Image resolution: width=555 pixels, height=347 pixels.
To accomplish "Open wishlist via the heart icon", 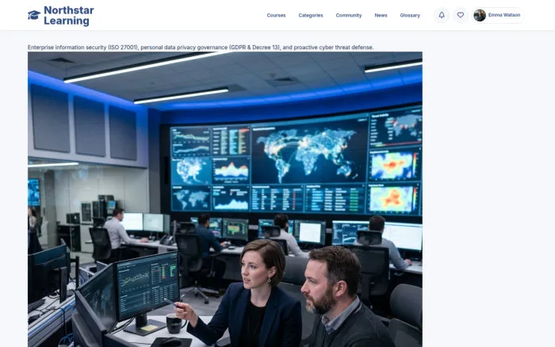I will point(460,15).
